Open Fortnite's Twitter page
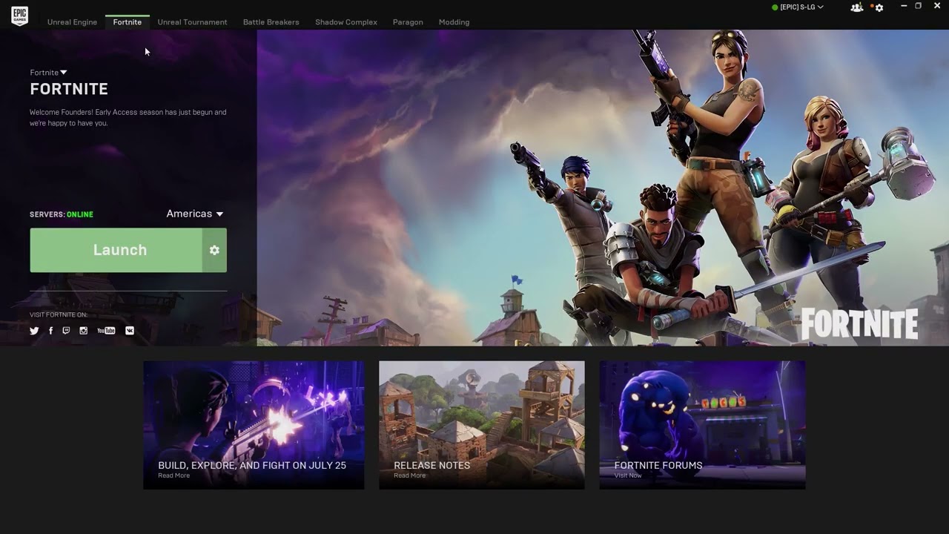Screen dimensions: 949x534 34,331
